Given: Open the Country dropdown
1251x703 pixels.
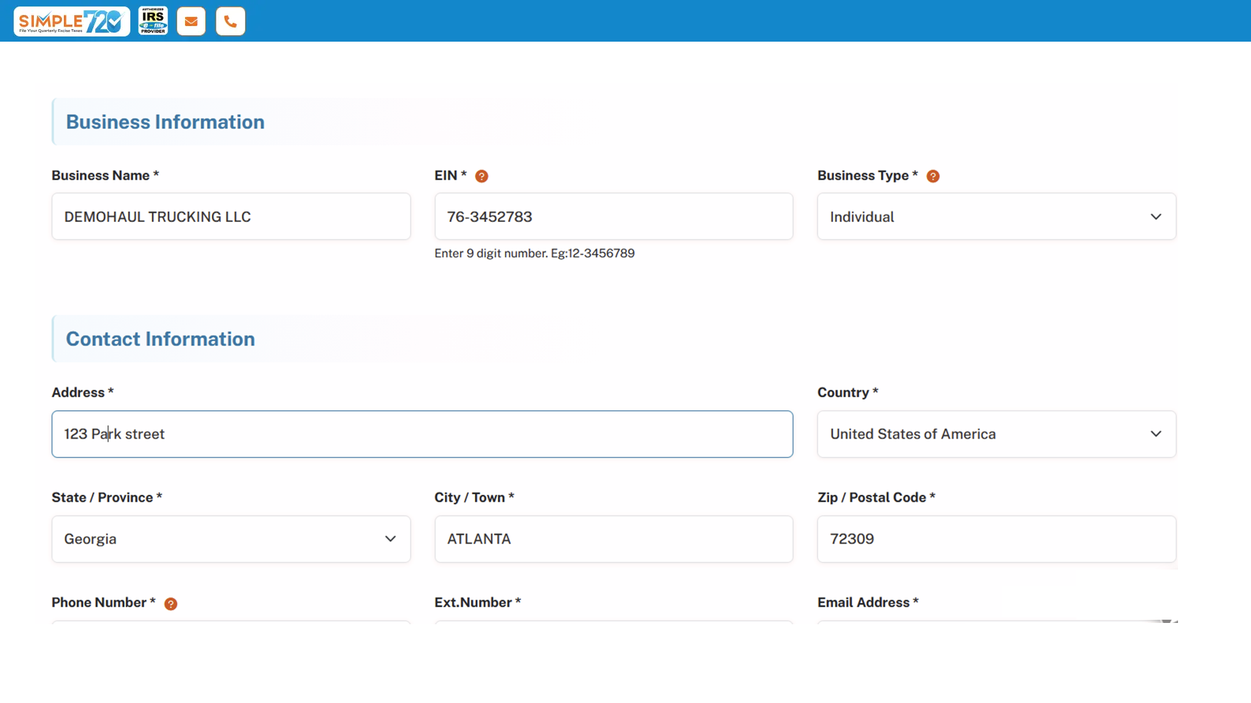Looking at the screenshot, I should pyautogui.click(x=996, y=434).
